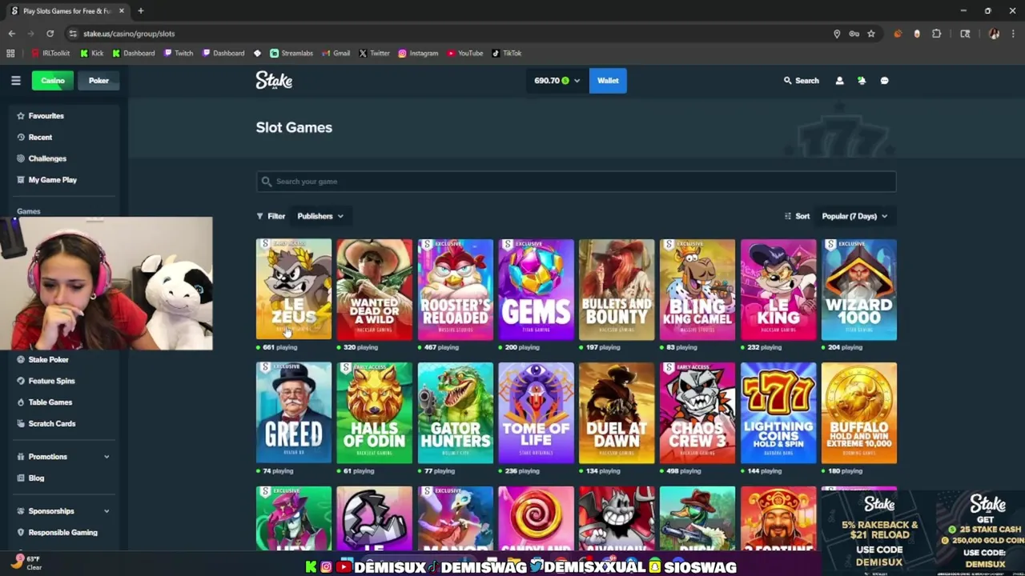
Task: Open the Wizard 1000 slot game
Action: point(859,290)
